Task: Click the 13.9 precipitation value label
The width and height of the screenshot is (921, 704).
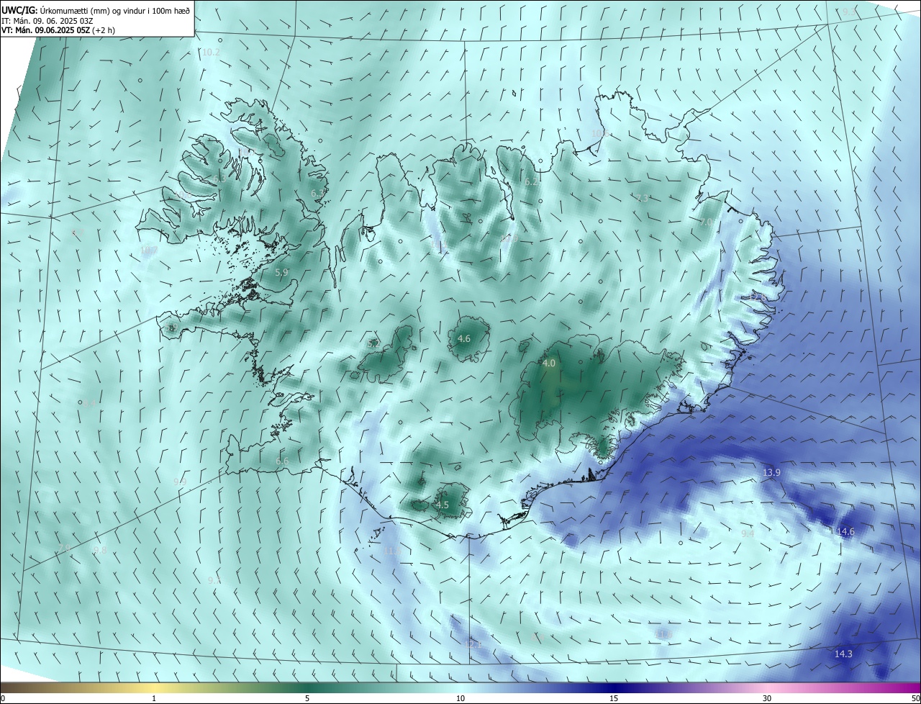Action: (771, 472)
